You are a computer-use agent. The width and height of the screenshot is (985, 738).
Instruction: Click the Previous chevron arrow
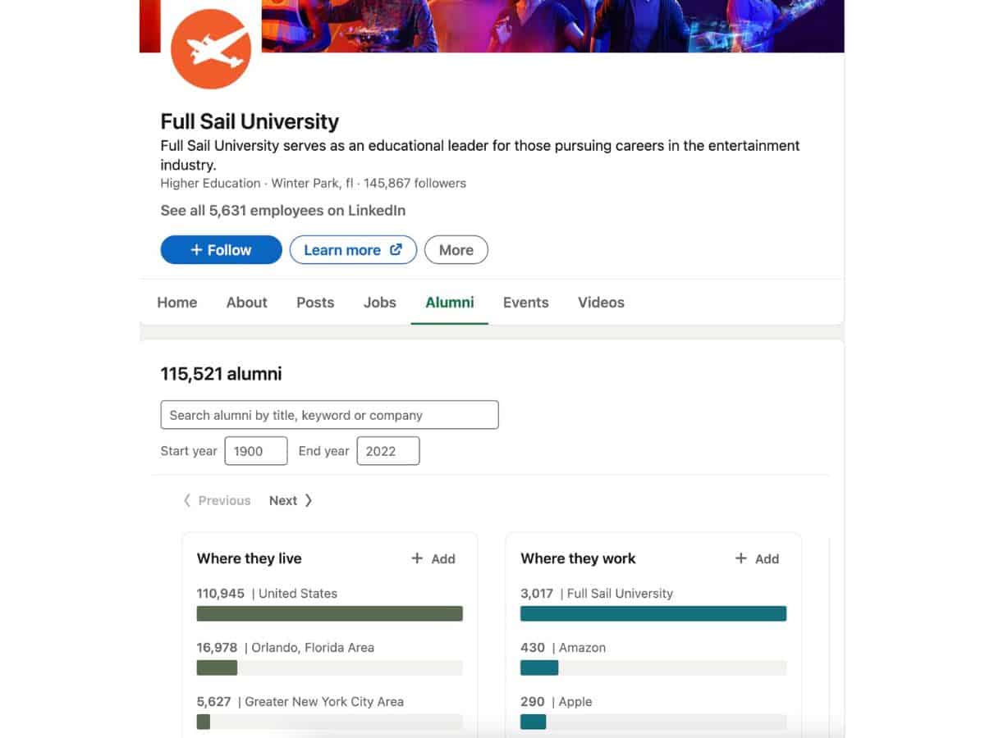point(187,500)
